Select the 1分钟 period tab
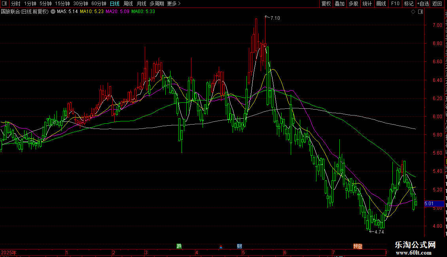The width and height of the screenshot is (447, 257). tap(30, 4)
